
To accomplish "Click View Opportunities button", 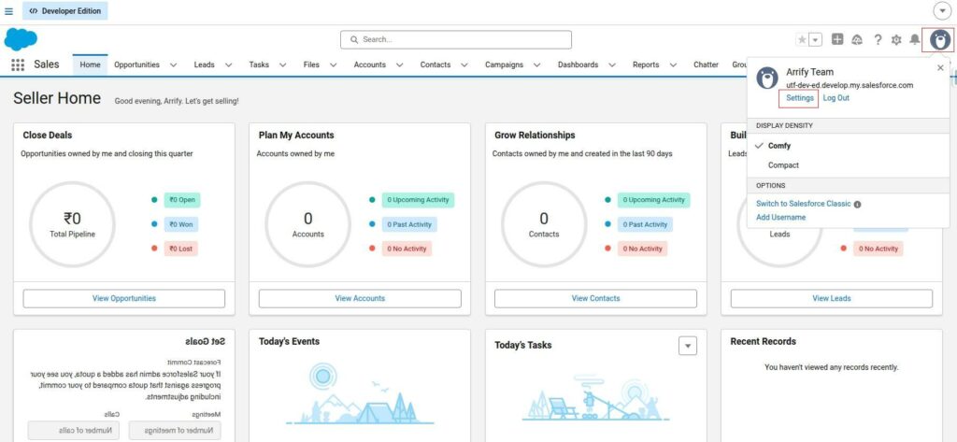I will (124, 298).
